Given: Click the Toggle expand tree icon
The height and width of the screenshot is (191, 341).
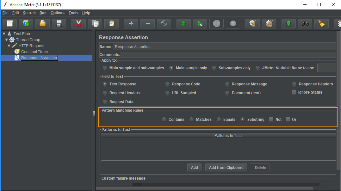Looking at the screenshot, I should point(164,23).
